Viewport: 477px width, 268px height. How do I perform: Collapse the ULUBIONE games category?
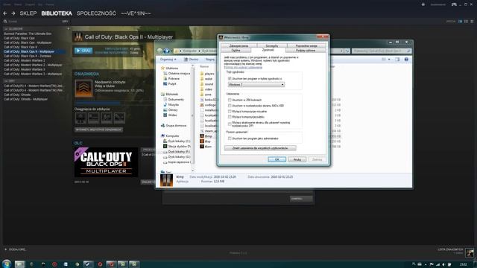coord(6,29)
